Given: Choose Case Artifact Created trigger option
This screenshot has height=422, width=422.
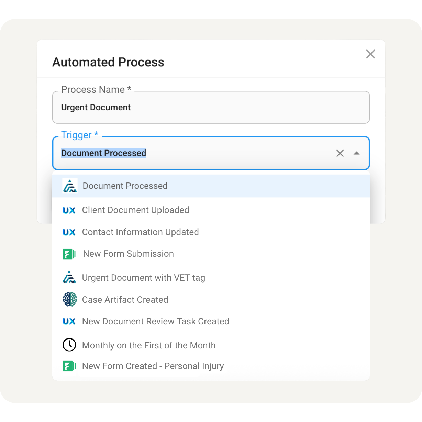Looking at the screenshot, I should pyautogui.click(x=125, y=300).
